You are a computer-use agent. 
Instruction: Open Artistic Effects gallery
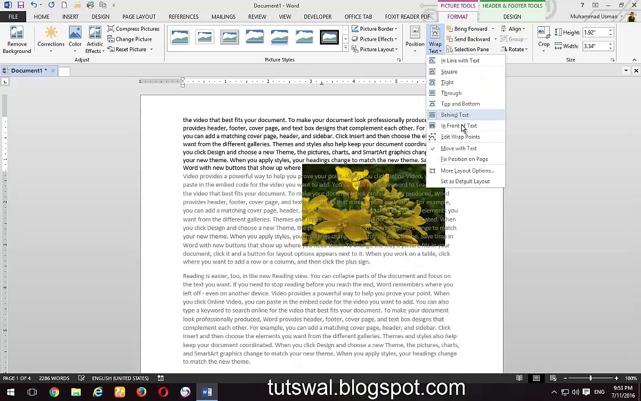pos(95,40)
